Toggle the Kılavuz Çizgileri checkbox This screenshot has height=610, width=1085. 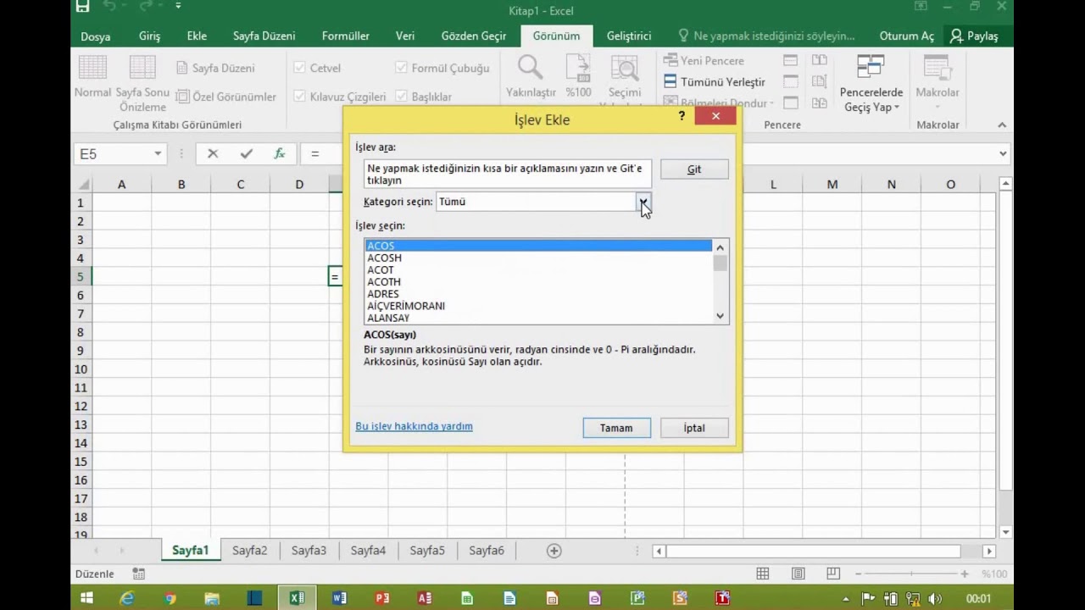pos(299,97)
